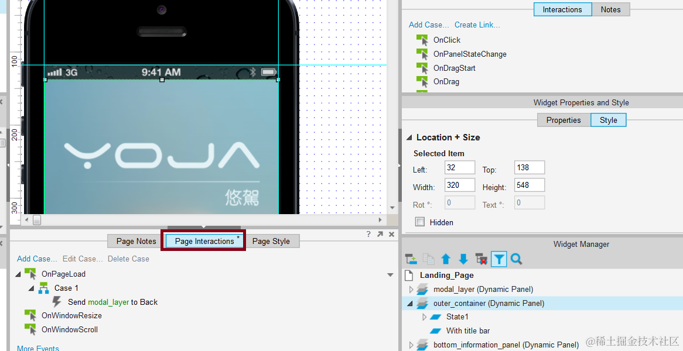Click the State1 blue state icon
This screenshot has height=351, width=683.
click(436, 317)
